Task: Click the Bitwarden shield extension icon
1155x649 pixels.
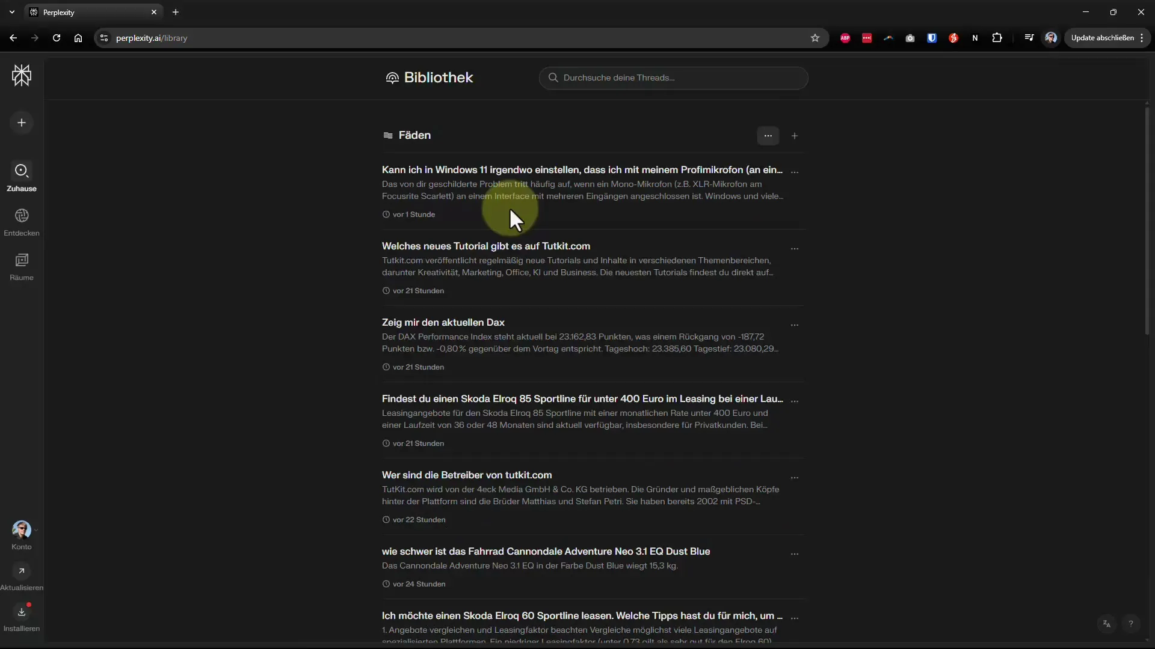Action: coord(932,38)
